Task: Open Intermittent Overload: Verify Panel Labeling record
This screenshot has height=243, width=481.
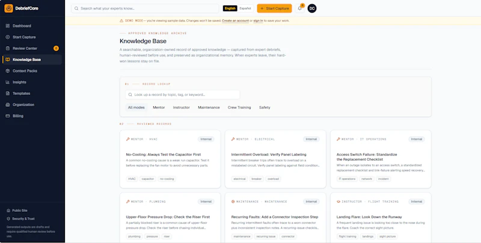Action: coord(269,155)
